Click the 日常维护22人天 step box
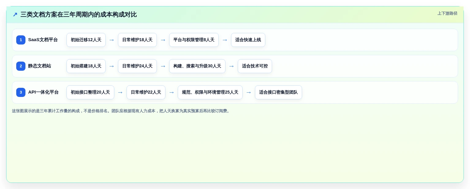 [146, 92]
